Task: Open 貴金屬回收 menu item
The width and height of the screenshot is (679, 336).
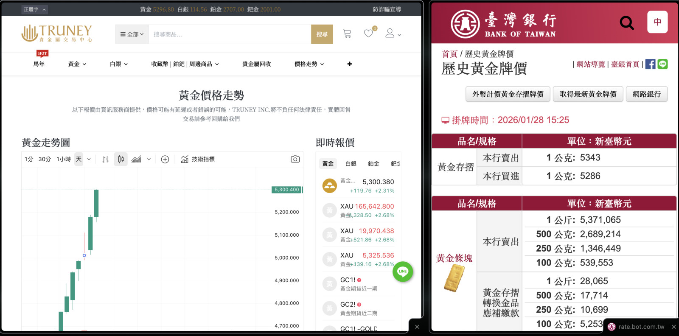Action: point(257,64)
